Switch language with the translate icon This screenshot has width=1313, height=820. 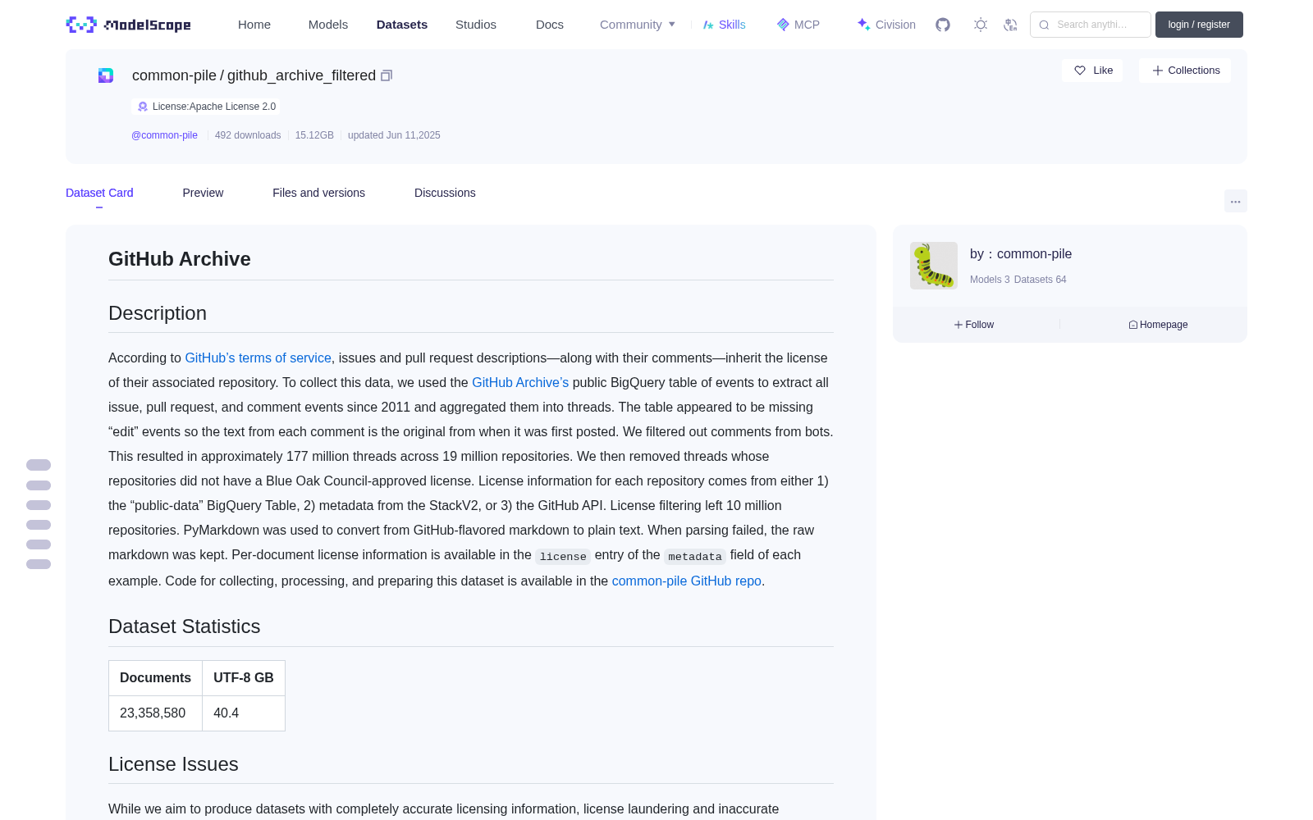pyautogui.click(x=1010, y=25)
